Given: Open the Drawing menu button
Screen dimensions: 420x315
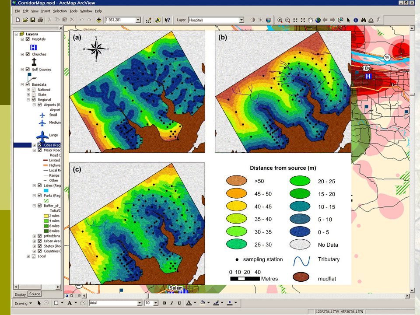Looking at the screenshot, I should (23, 303).
